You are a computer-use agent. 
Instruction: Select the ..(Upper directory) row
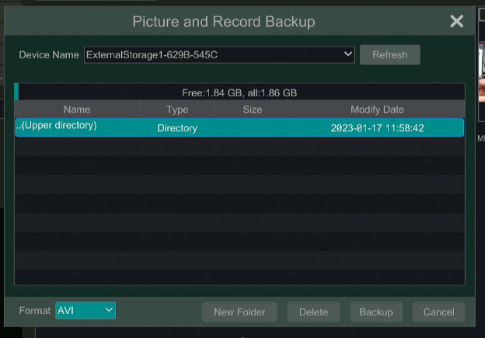pos(239,127)
